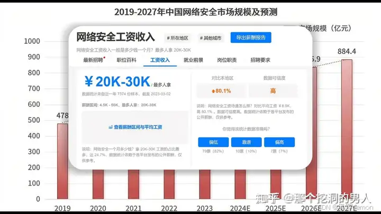Image resolution: width=381 pixels, height=214 pixels.
Task: Click the 薪酬区间: 4.5K - 50K line
Action: [x=119, y=105]
